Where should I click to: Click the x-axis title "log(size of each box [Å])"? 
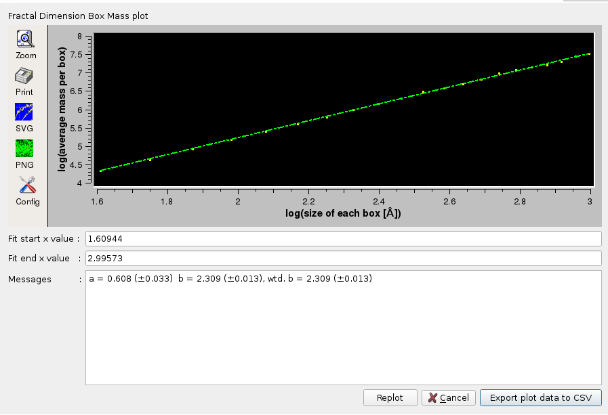click(344, 215)
